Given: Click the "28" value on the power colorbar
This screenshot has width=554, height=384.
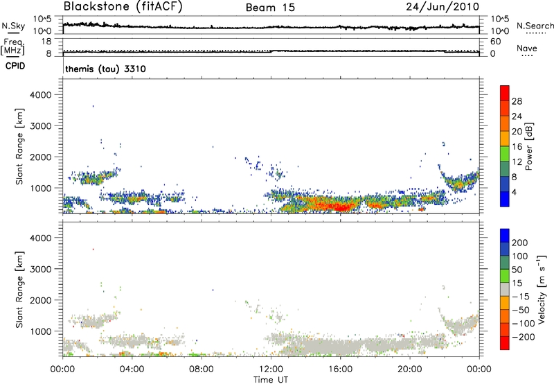Looking at the screenshot, I should tap(517, 101).
